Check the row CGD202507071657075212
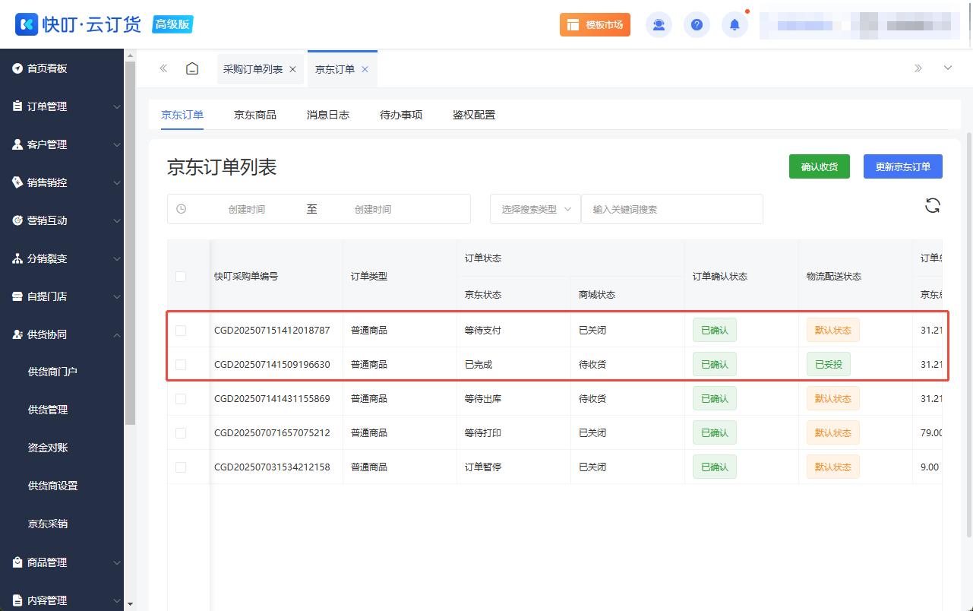The height and width of the screenshot is (611, 973). pyautogui.click(x=181, y=433)
